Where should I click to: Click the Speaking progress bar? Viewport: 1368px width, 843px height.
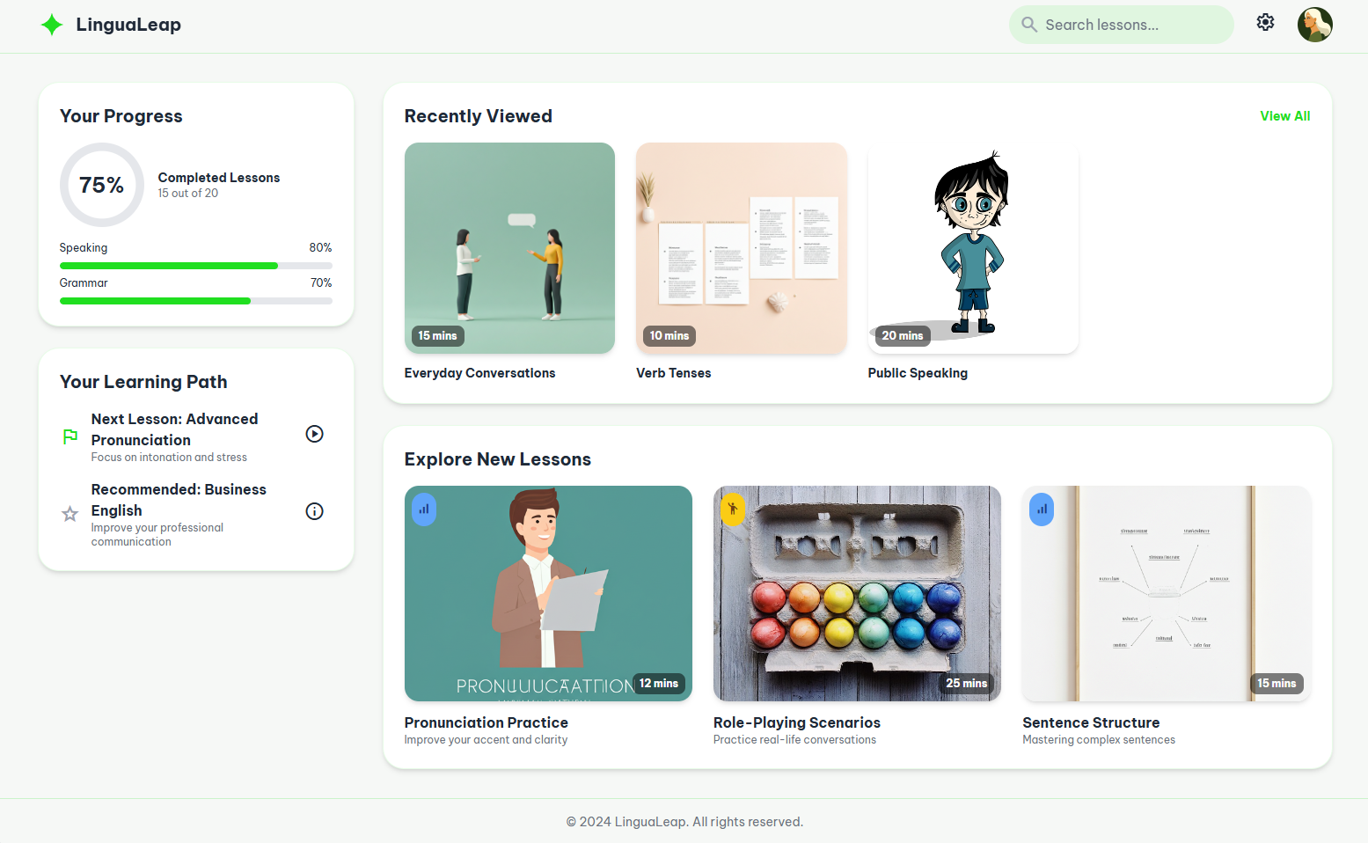tap(195, 265)
